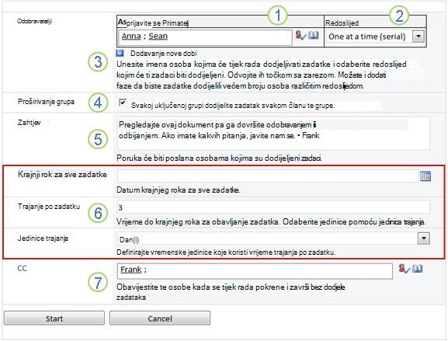Image resolution: width=448 pixels, height=341 pixels.
Task: Click 'One at a time (serial)' text
Action: point(366,37)
